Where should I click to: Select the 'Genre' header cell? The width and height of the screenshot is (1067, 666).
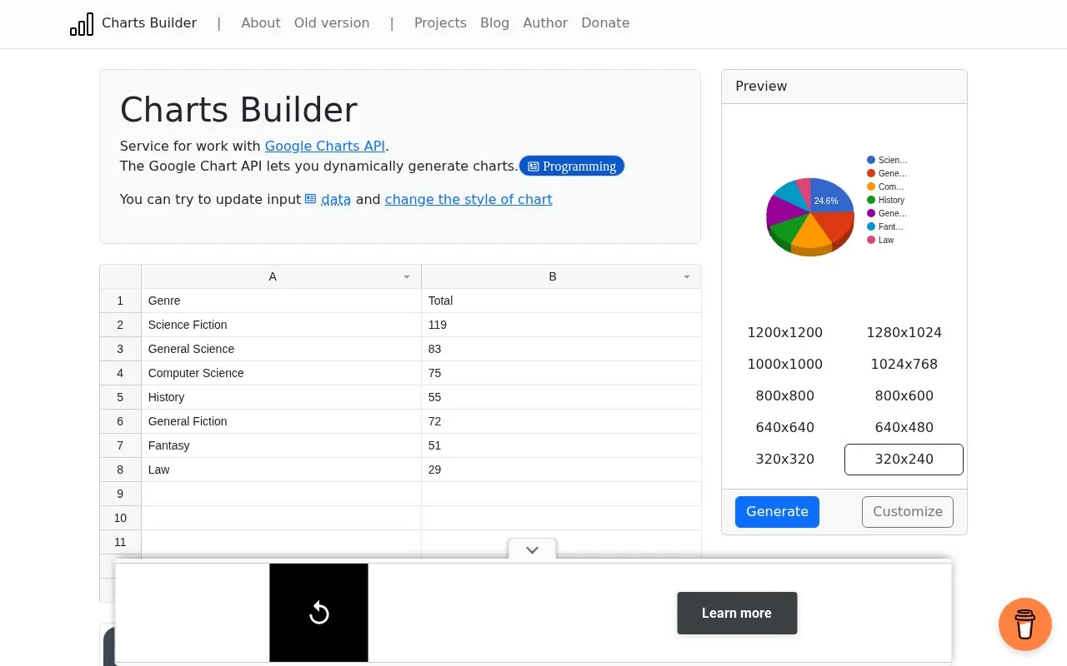[281, 301]
